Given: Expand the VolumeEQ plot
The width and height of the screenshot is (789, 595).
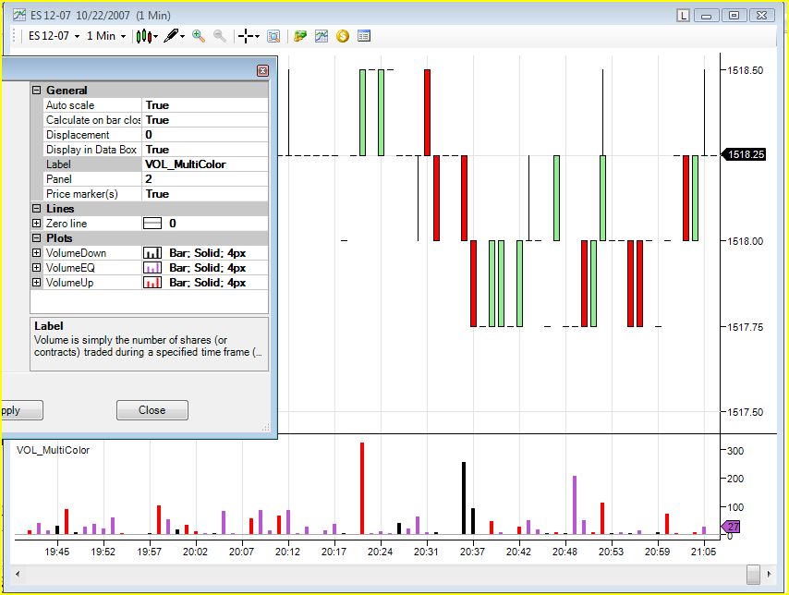Looking at the screenshot, I should point(36,267).
